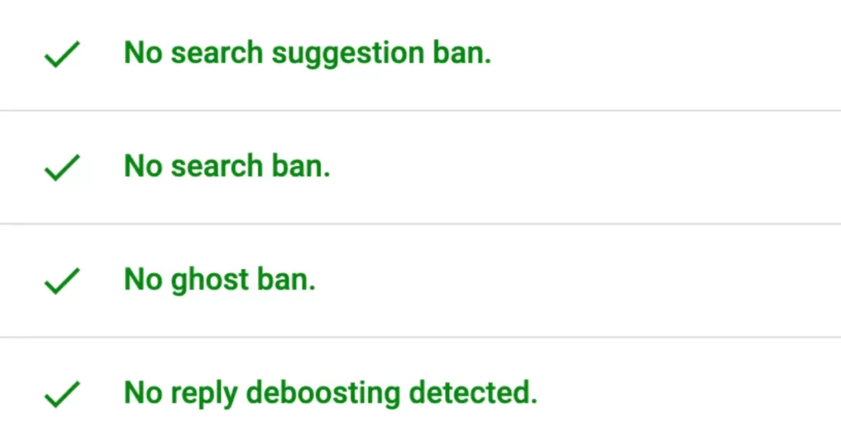
Task: Open the 'No reply deboosting detected.' result
Action: click(x=330, y=393)
